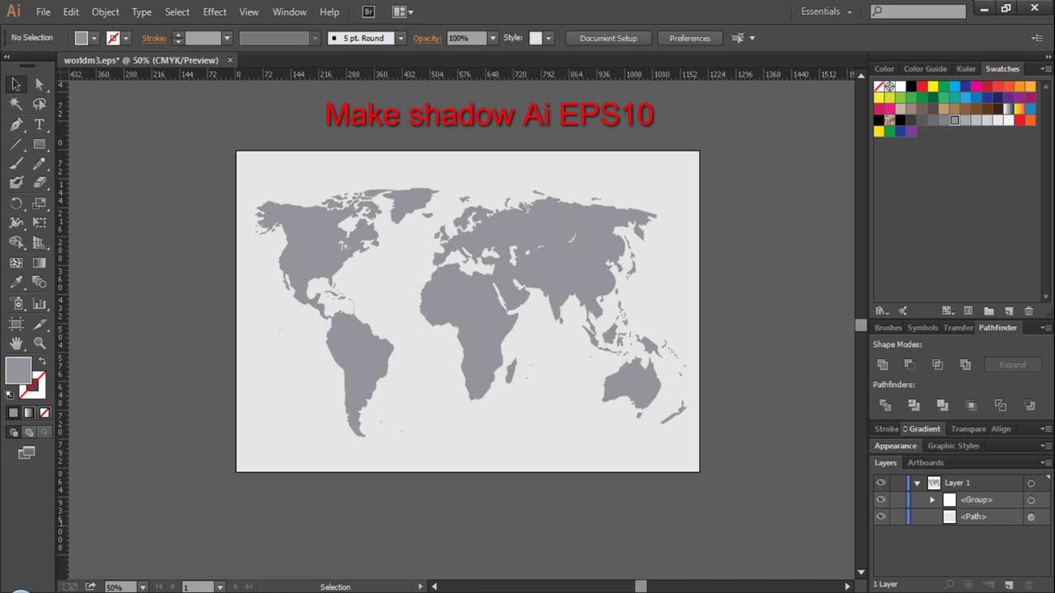Toggle visibility of the Group sublayer
The height and width of the screenshot is (593, 1055).
point(881,500)
